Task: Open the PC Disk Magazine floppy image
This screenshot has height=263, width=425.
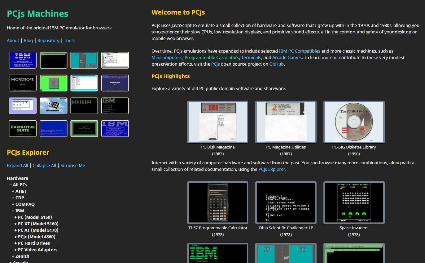Action: coord(218,122)
